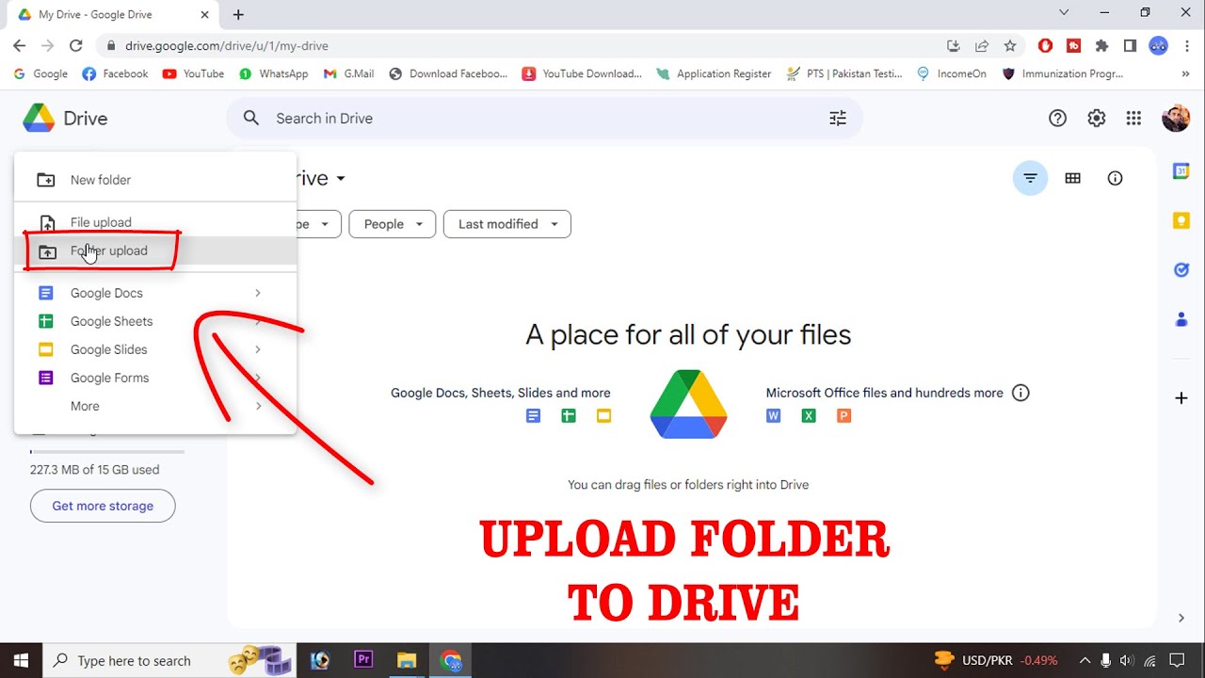Viewport: 1205px width, 678px height.
Task: Show the details info panel
Action: [x=1116, y=178]
